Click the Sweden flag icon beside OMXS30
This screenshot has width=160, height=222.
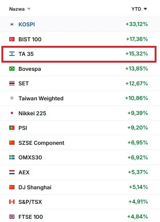(12, 157)
